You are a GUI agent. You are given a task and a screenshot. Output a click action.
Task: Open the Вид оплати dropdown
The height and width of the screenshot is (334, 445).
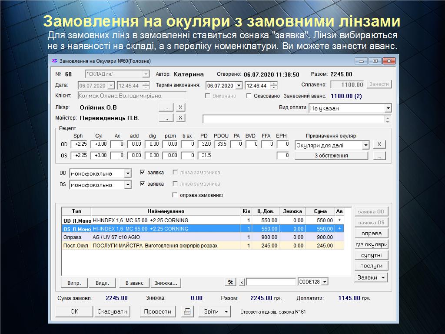pos(388,108)
